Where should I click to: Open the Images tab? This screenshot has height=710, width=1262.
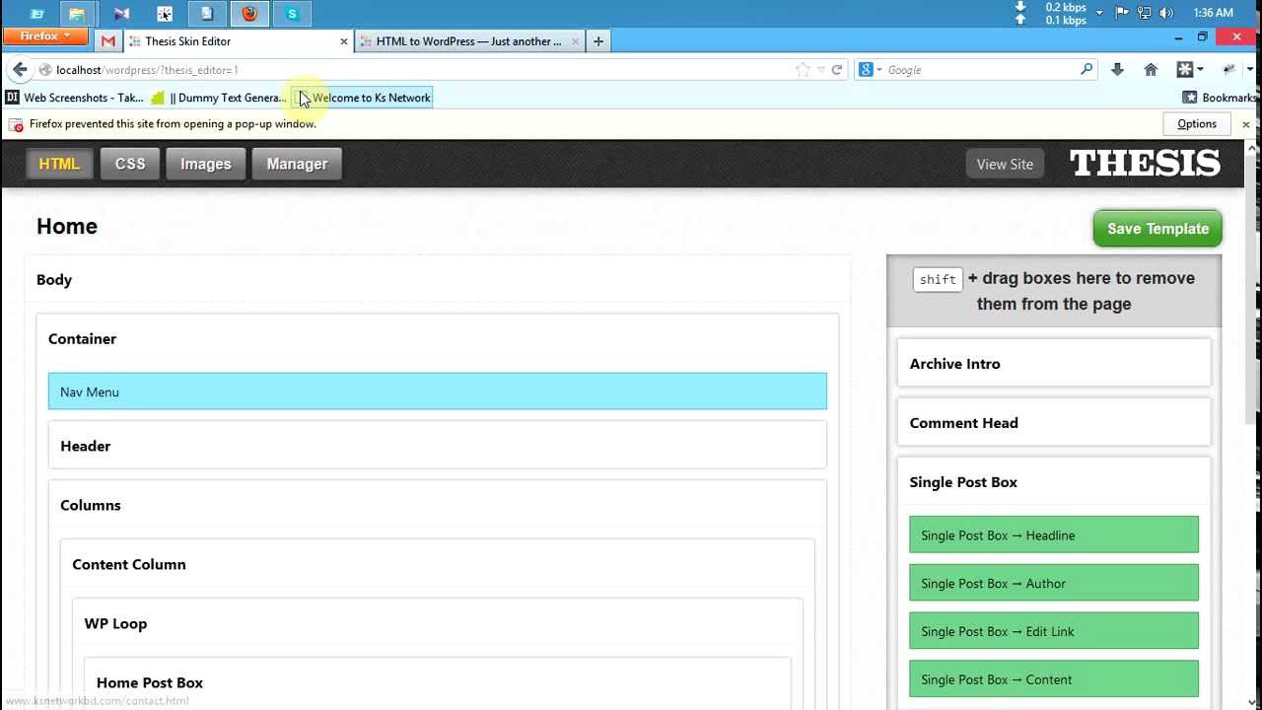click(x=205, y=164)
